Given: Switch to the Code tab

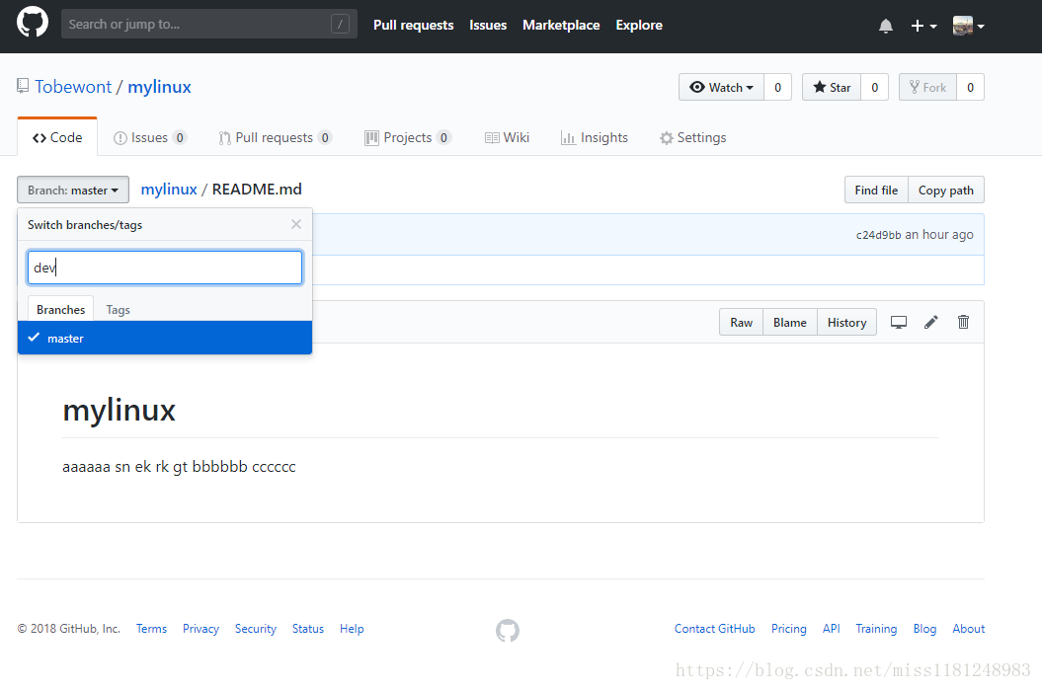Looking at the screenshot, I should tap(57, 137).
